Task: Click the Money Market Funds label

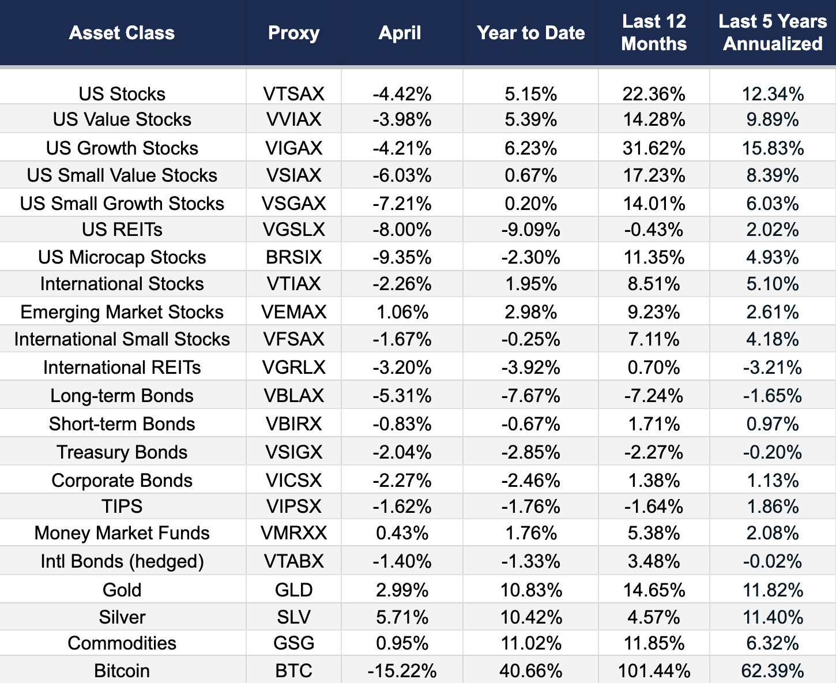Action: (x=122, y=533)
